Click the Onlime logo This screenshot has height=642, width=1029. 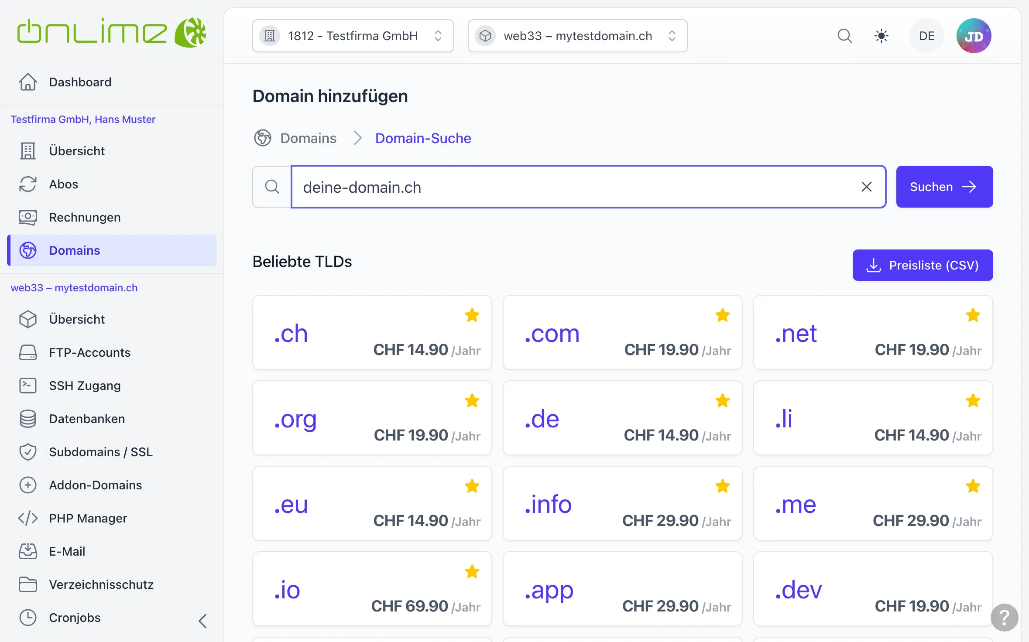(112, 33)
